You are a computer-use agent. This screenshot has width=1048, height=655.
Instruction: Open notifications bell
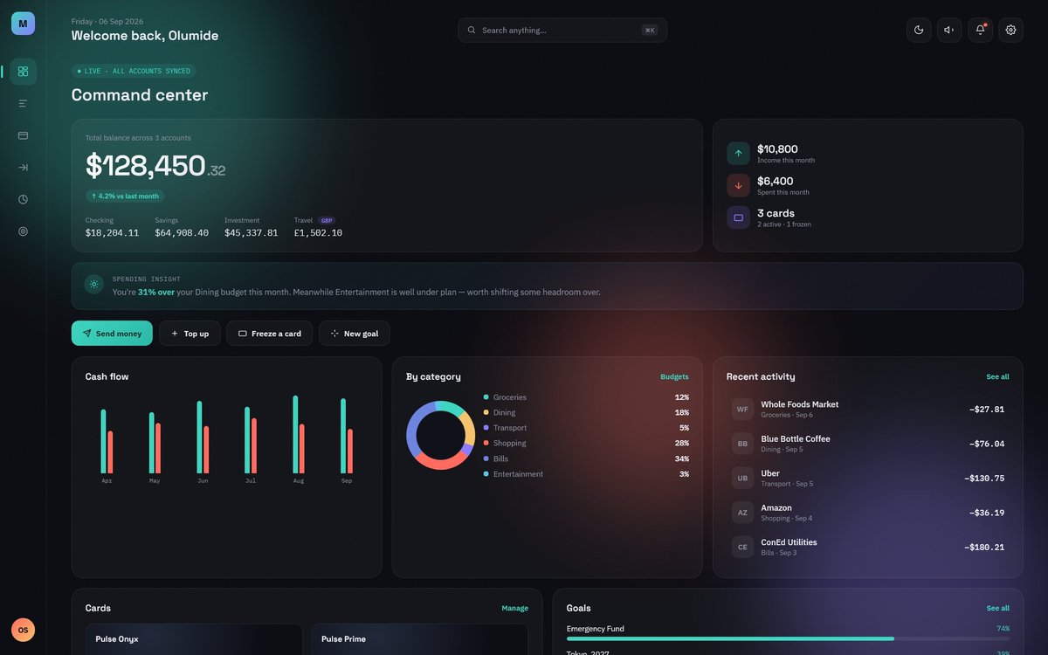980,30
